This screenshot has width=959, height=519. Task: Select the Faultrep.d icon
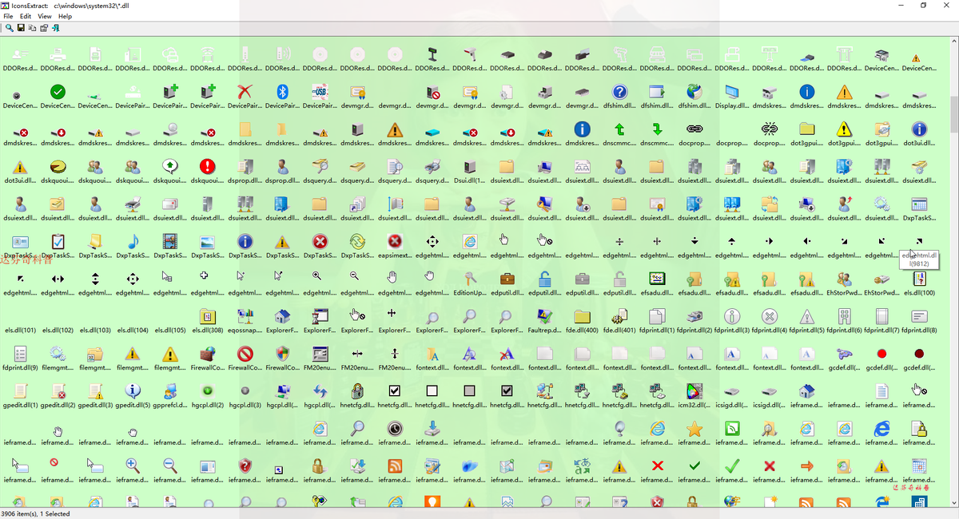tap(544, 316)
